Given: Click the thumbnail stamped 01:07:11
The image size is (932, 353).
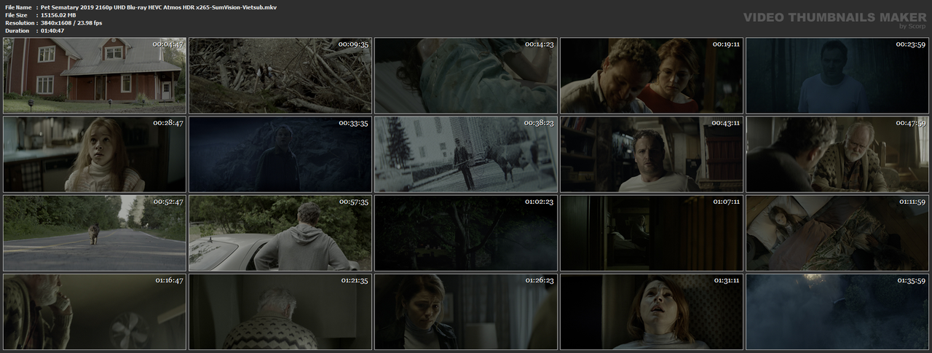Looking at the screenshot, I should (652, 233).
